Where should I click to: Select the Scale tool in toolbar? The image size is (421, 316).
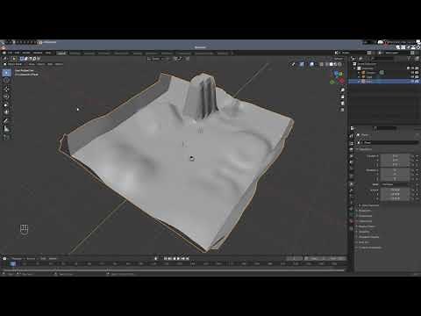(x=6, y=104)
